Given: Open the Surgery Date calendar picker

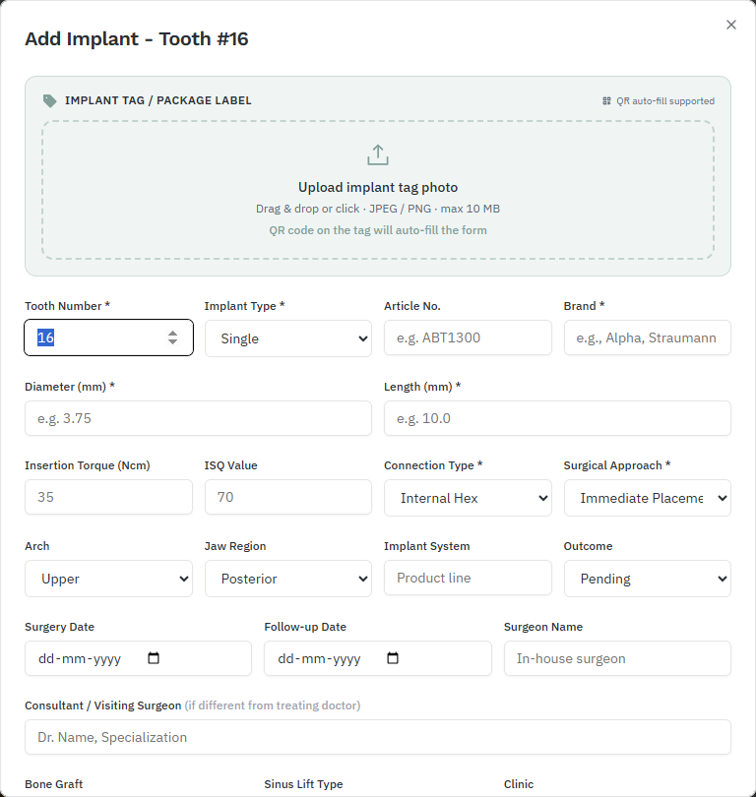Looking at the screenshot, I should pyautogui.click(x=153, y=658).
